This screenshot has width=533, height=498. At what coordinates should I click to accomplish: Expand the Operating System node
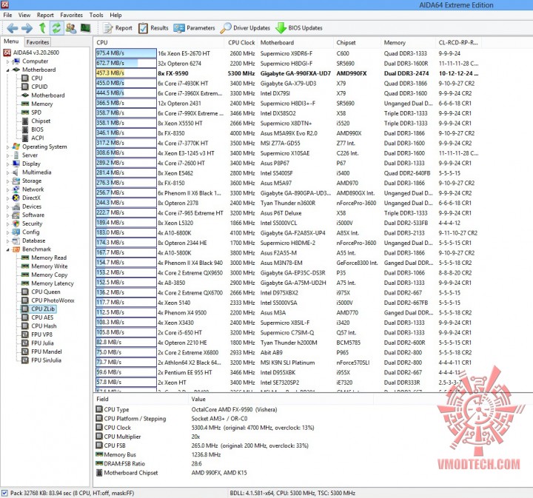(8, 147)
